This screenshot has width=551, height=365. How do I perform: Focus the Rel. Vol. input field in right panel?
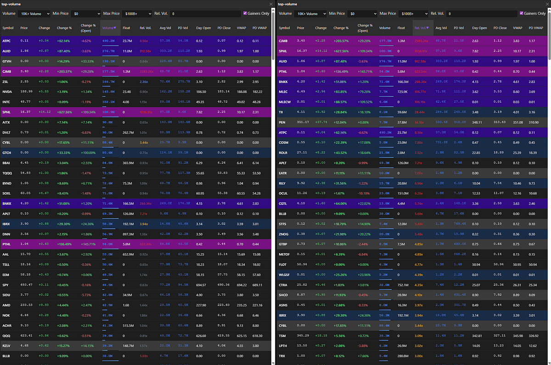[x=481, y=14]
